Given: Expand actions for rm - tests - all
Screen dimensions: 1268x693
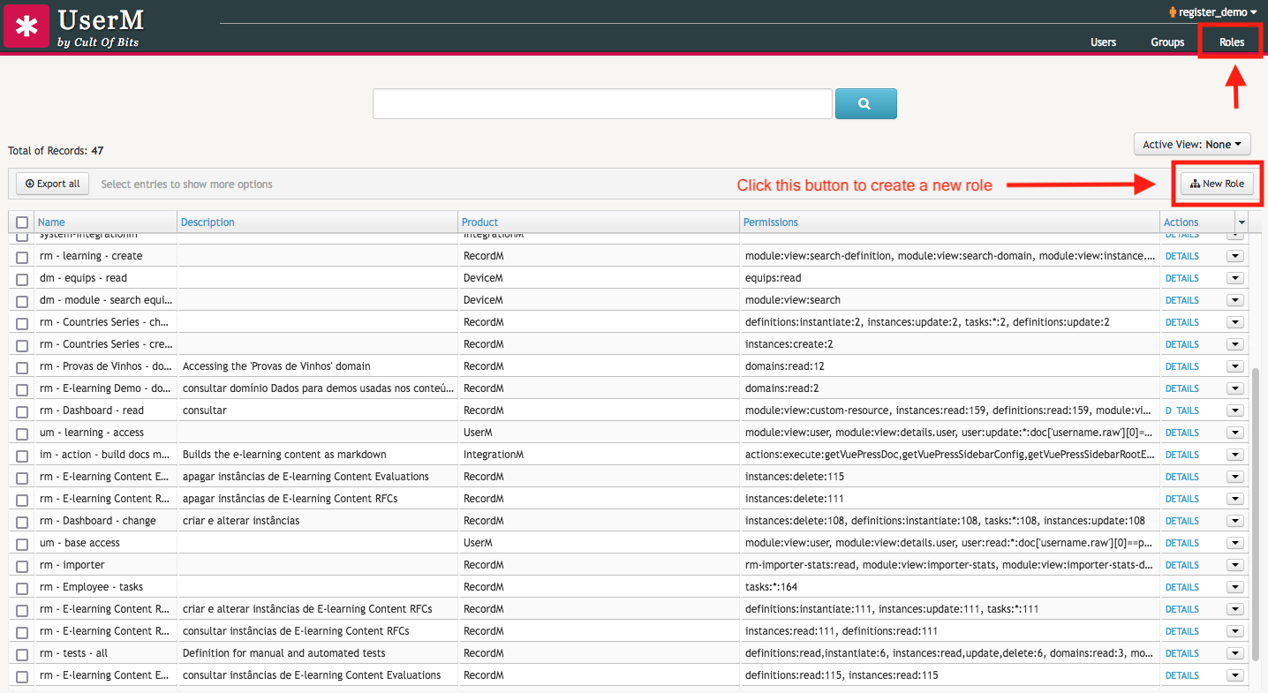Looking at the screenshot, I should click(x=1235, y=653).
